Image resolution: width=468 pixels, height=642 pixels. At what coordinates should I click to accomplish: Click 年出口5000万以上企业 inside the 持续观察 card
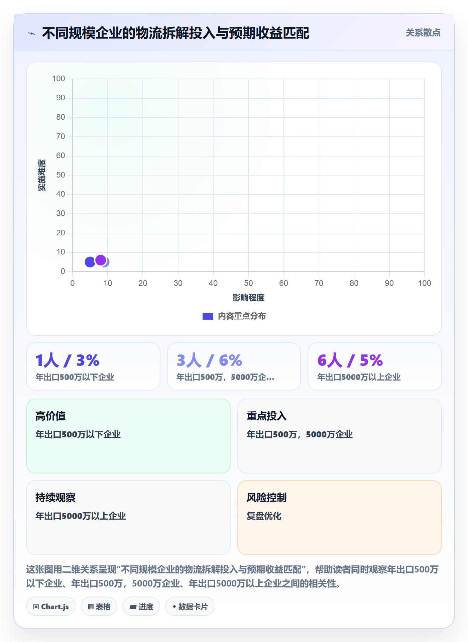[81, 516]
